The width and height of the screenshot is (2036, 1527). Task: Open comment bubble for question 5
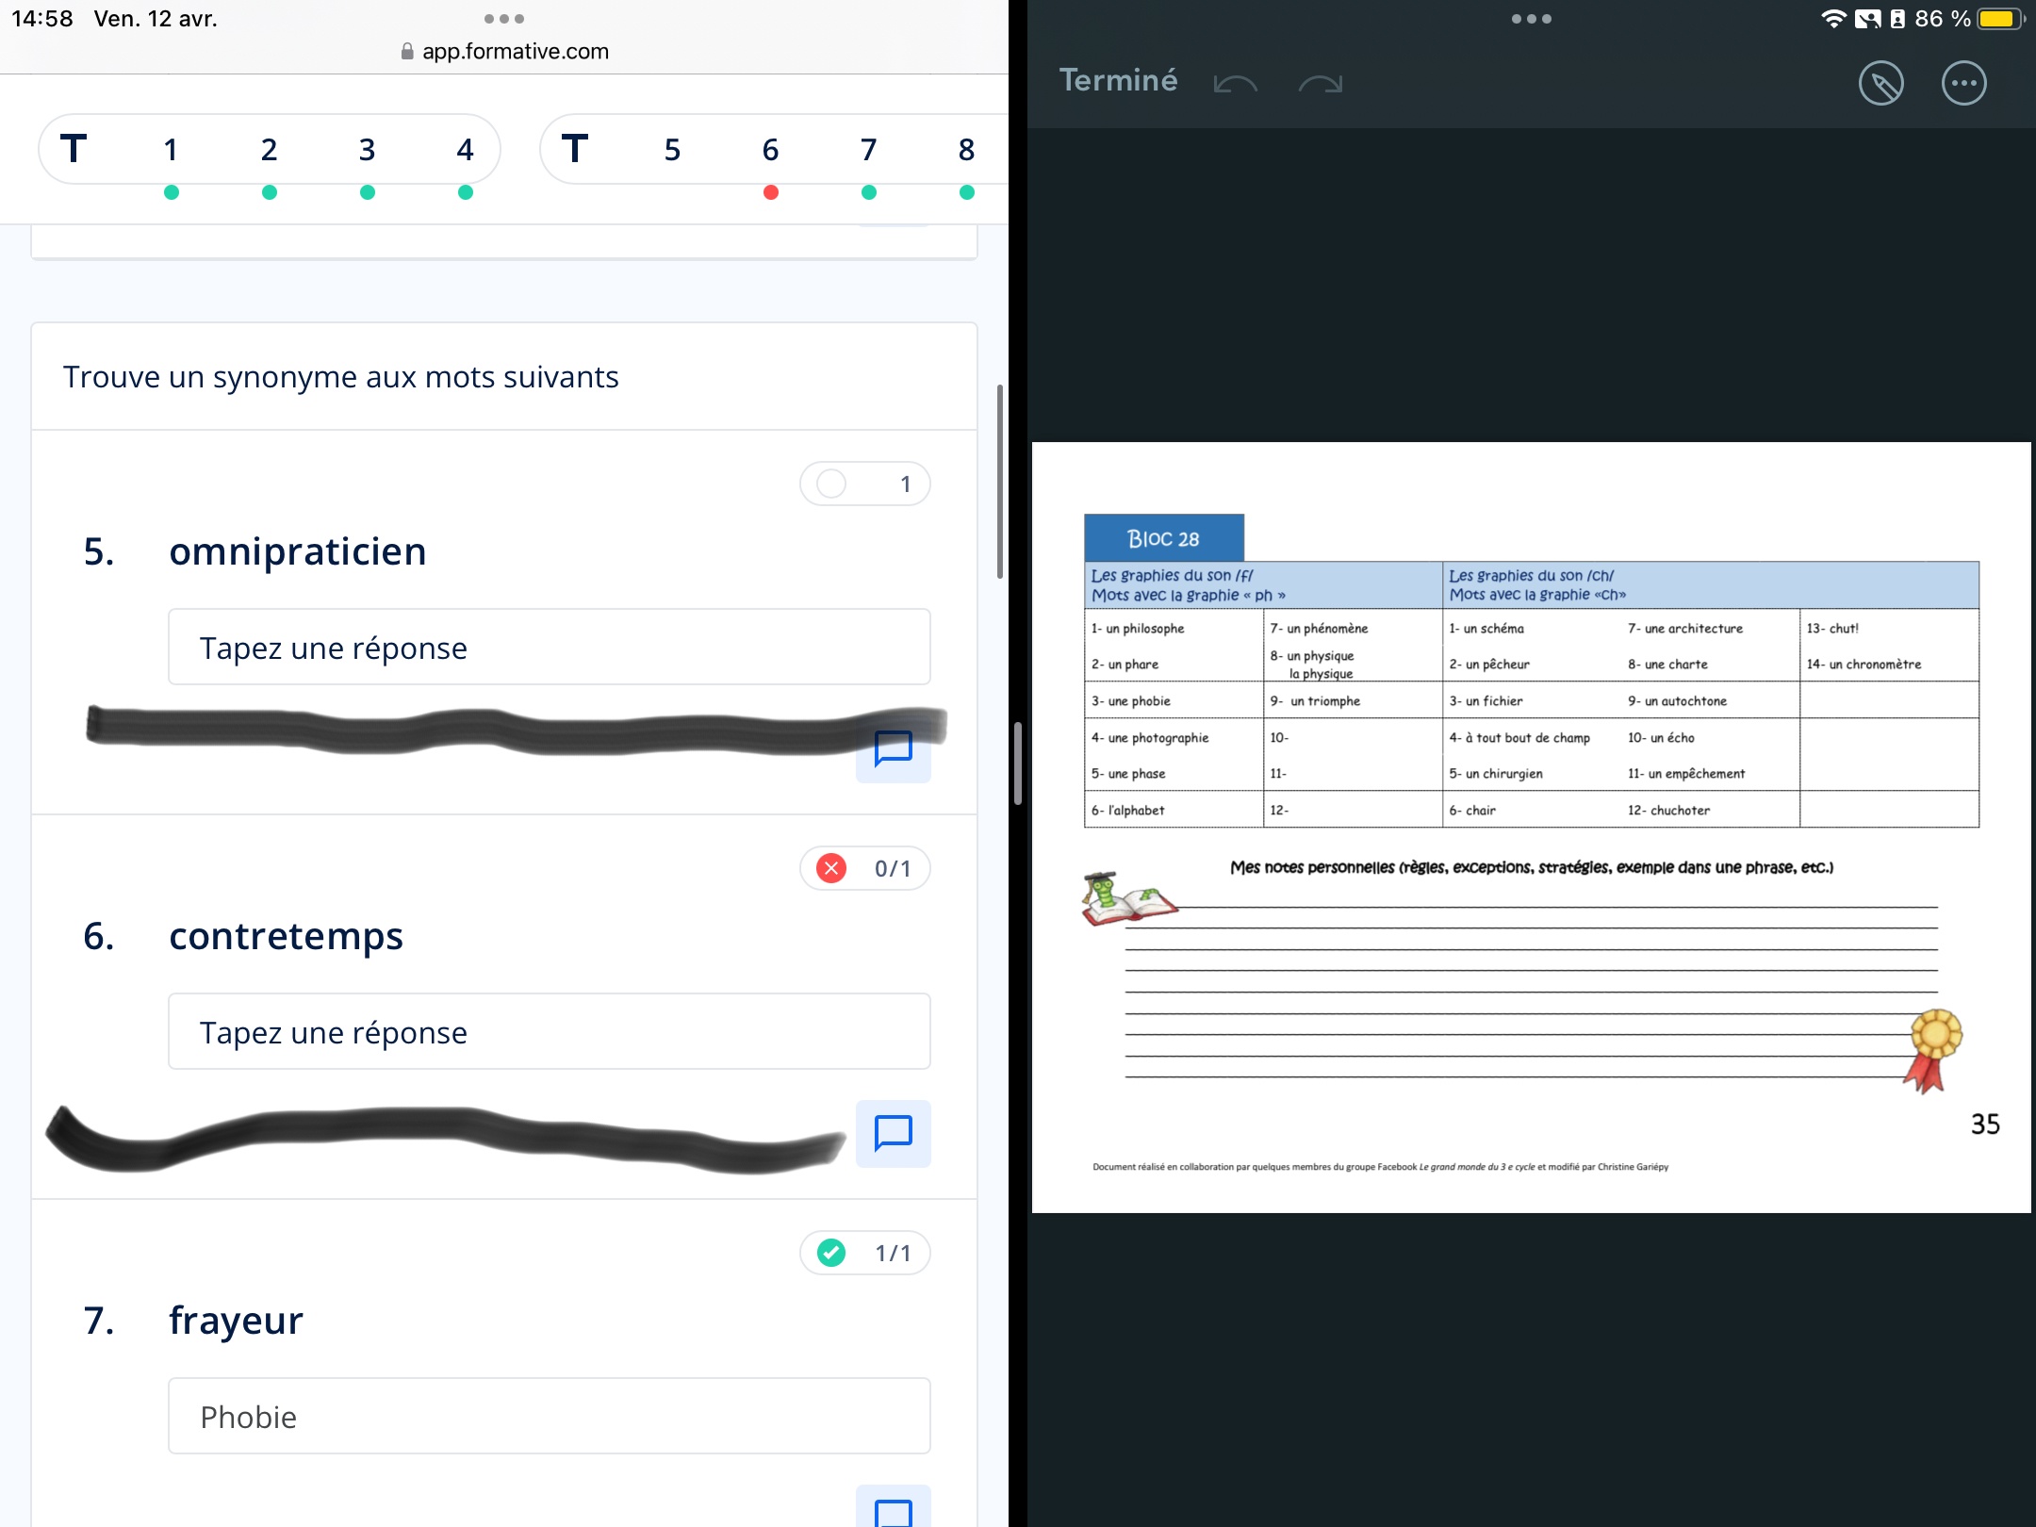click(893, 750)
